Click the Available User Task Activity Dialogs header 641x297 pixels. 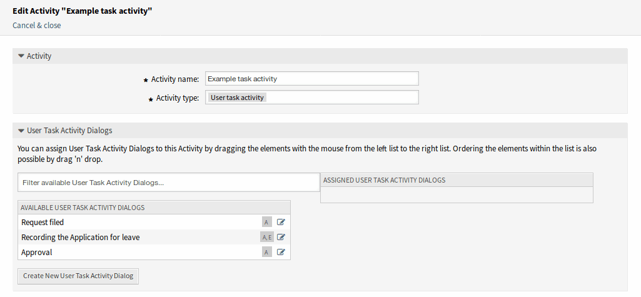tap(154, 208)
